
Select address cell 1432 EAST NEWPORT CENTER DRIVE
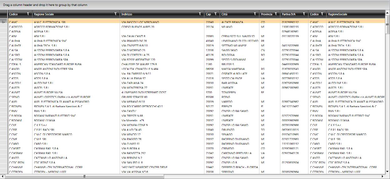pos(162,167)
